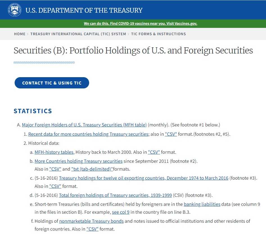This screenshot has width=266, height=234.
Task: Download CSV for recent country data
Action: (x=171, y=134)
